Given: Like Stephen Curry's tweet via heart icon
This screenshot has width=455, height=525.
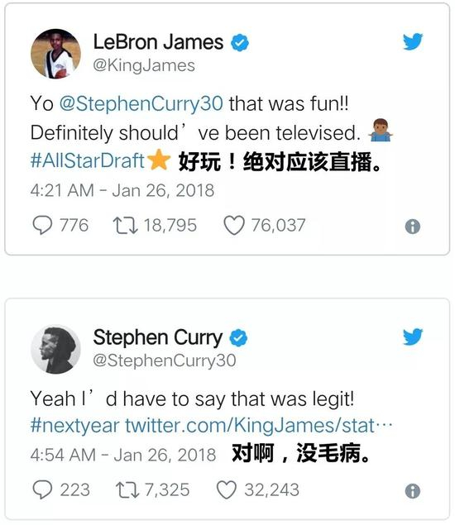Looking at the screenshot, I should pos(227,489).
